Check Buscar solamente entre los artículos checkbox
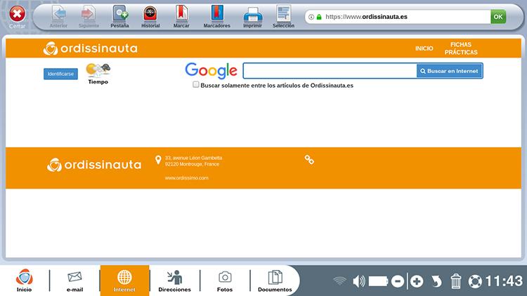Screen dimensions: 527x296 (195, 85)
